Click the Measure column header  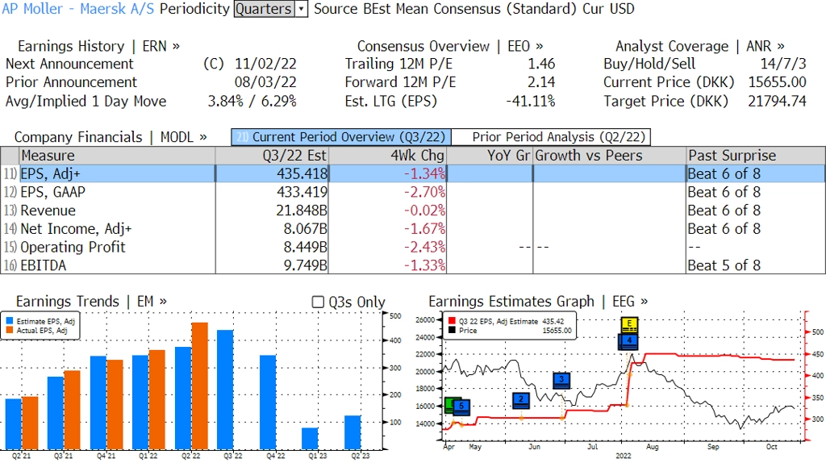point(117,156)
